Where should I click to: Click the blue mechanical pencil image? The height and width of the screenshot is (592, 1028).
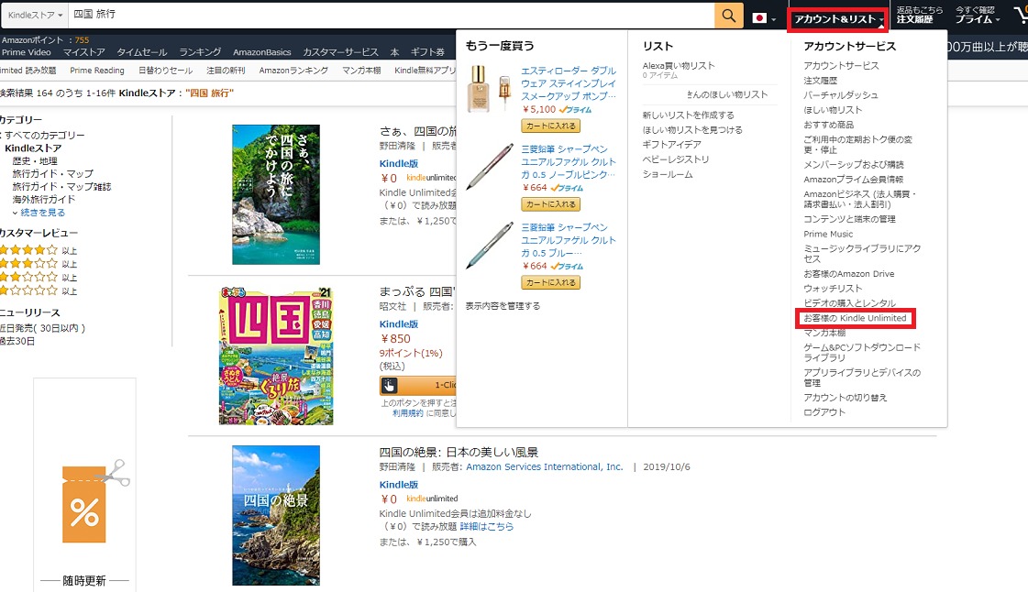(x=489, y=246)
